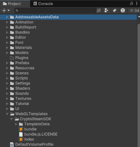Select the bundle.js.LICENSE text file
The width and height of the screenshot is (140, 147).
point(41,134)
